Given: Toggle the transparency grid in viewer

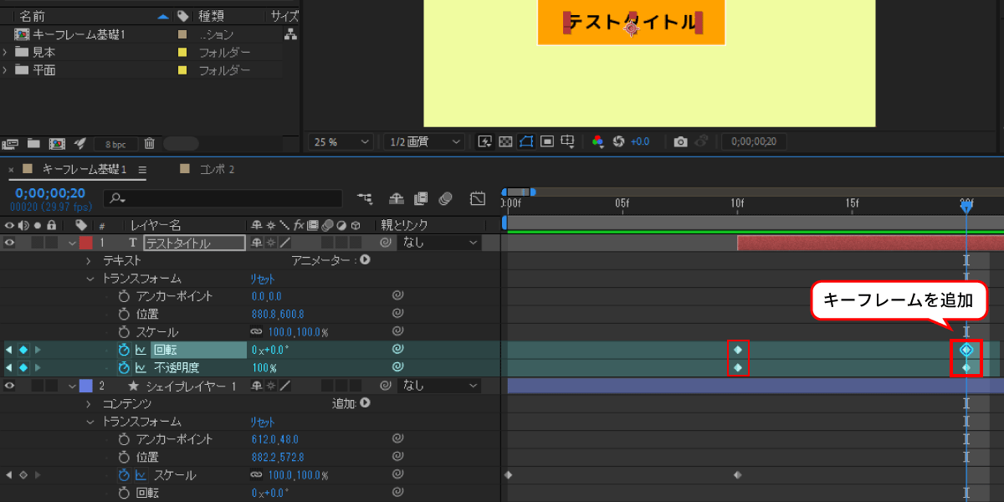Looking at the screenshot, I should coord(505,141).
